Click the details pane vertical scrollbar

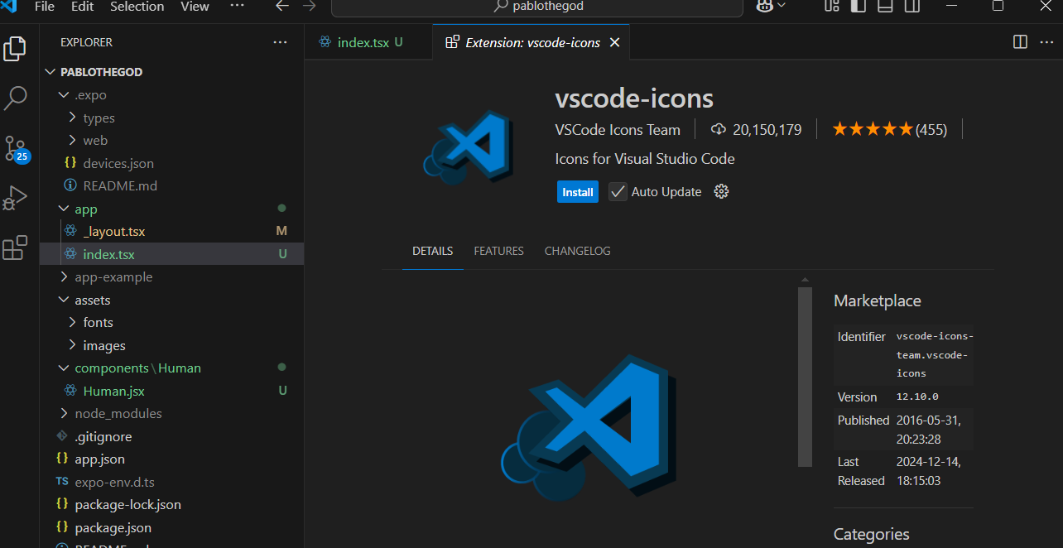tap(805, 377)
